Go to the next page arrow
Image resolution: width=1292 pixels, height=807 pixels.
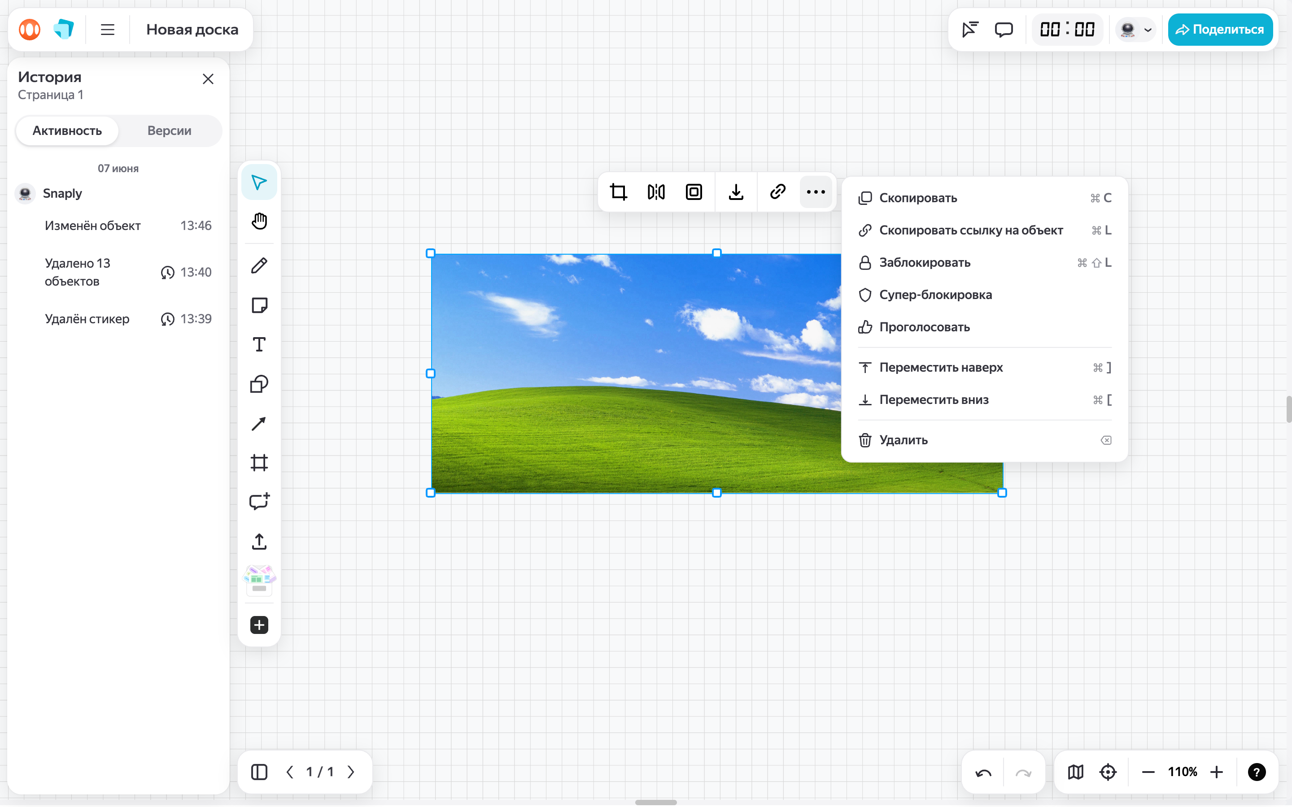point(351,772)
